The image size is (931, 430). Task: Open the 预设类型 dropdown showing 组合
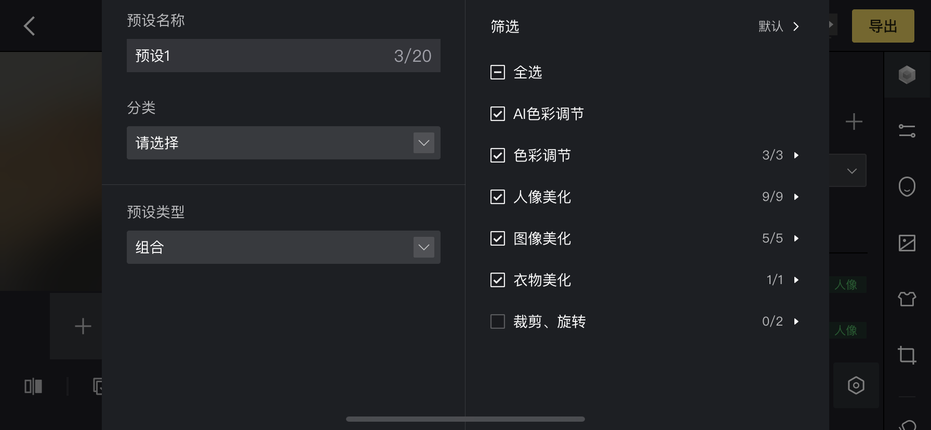[x=283, y=247]
